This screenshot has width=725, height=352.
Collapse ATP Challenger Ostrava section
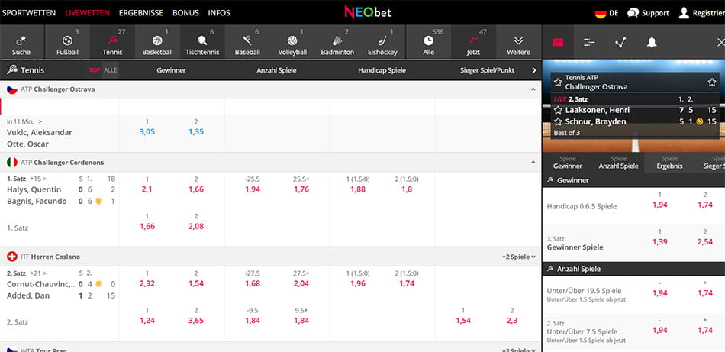533,89
